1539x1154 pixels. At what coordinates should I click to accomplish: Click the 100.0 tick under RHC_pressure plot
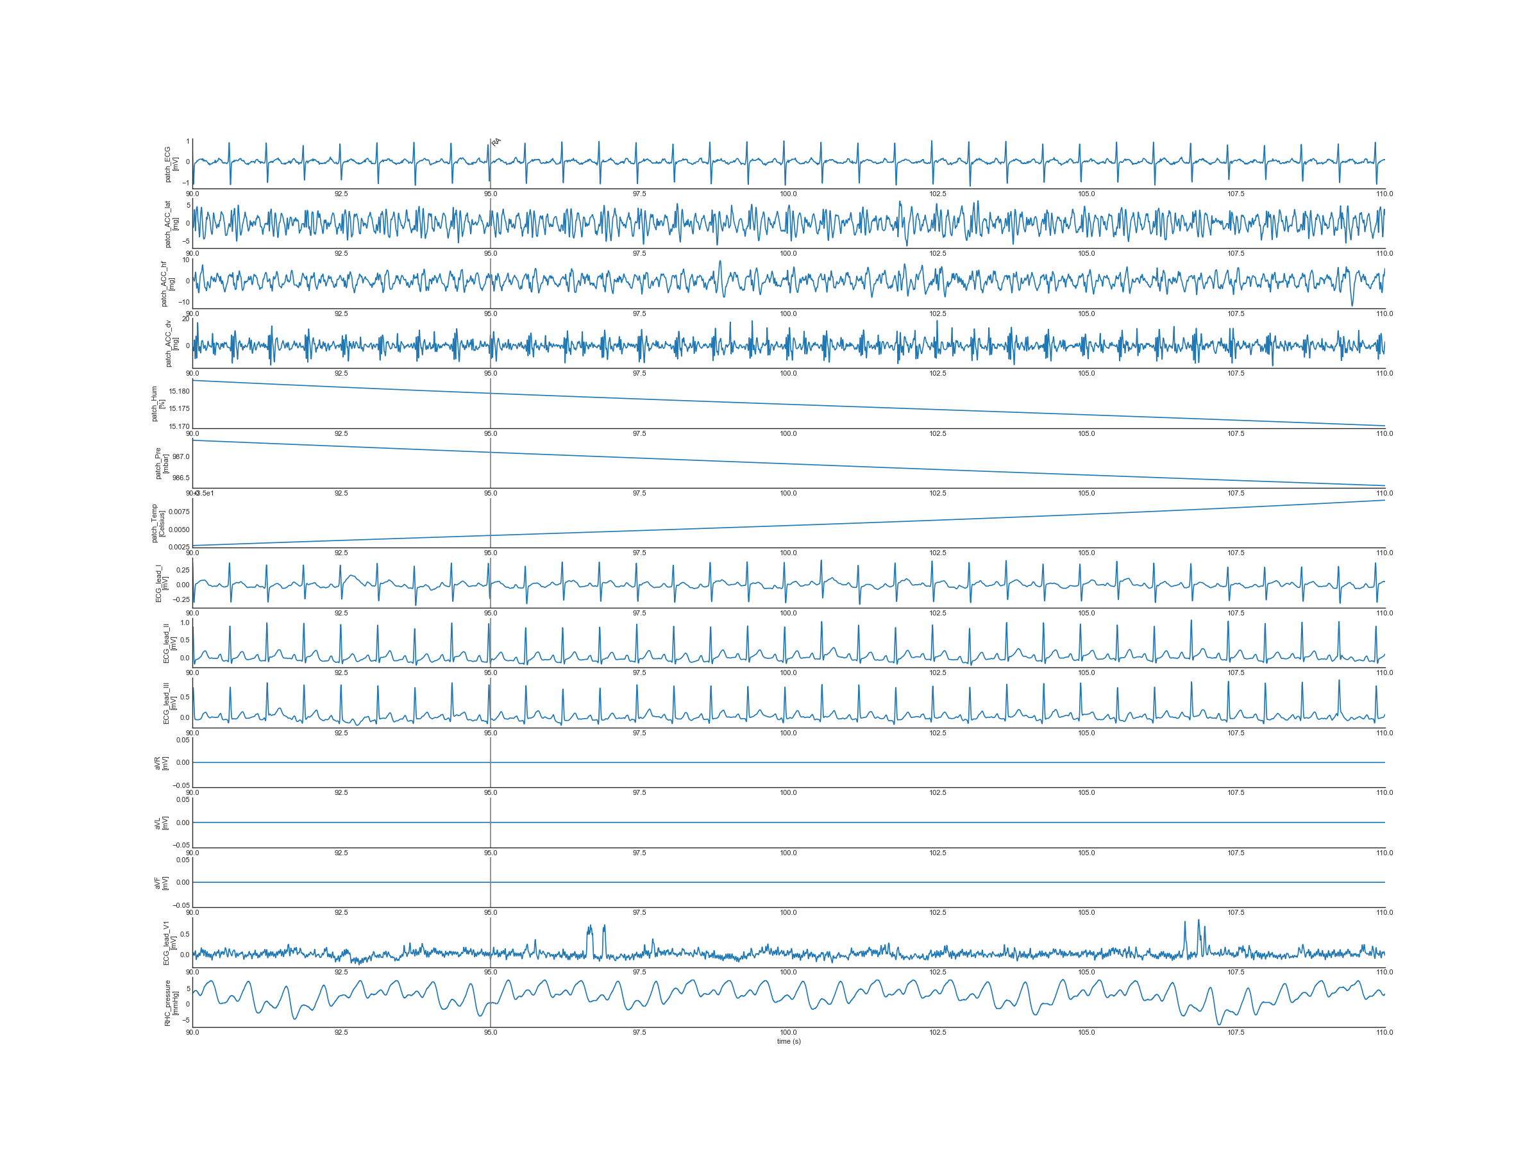(x=788, y=1032)
